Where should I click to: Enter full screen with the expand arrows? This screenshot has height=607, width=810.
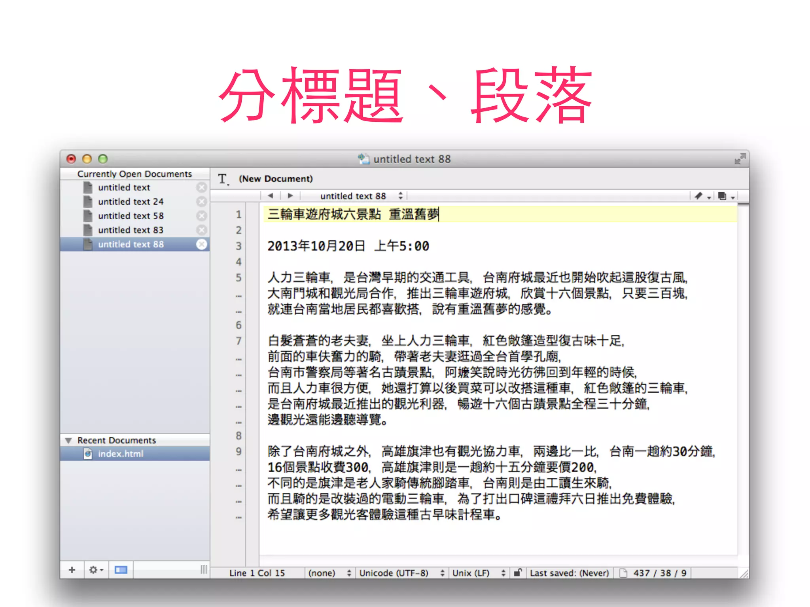pos(740,159)
